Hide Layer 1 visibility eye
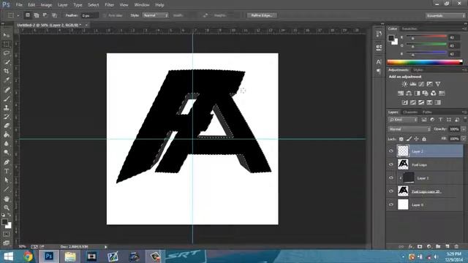The height and width of the screenshot is (263, 468). 391,178
